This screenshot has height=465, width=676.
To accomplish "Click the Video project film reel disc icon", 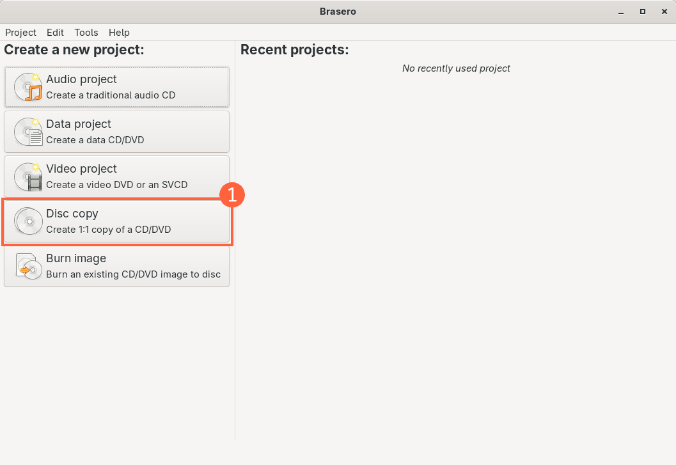I will (28, 177).
